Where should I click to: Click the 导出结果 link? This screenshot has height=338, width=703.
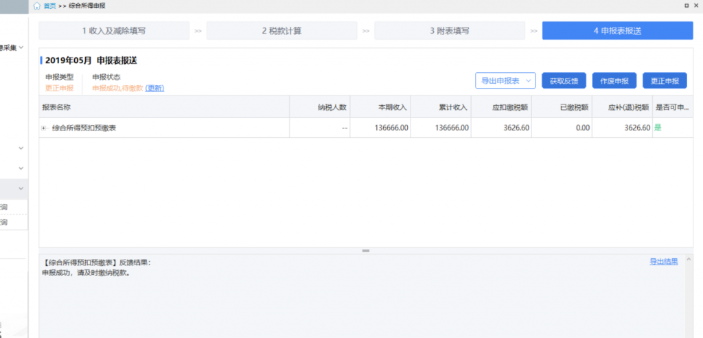(x=664, y=262)
